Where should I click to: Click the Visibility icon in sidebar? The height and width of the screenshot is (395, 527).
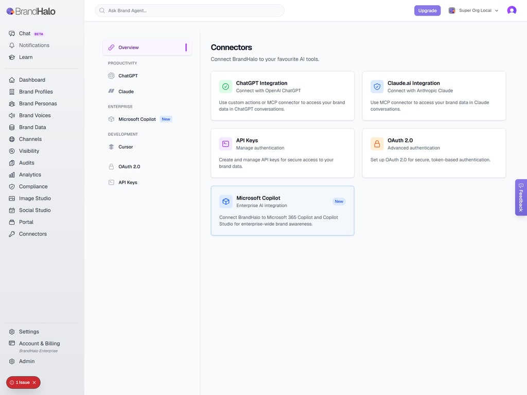pos(12,151)
